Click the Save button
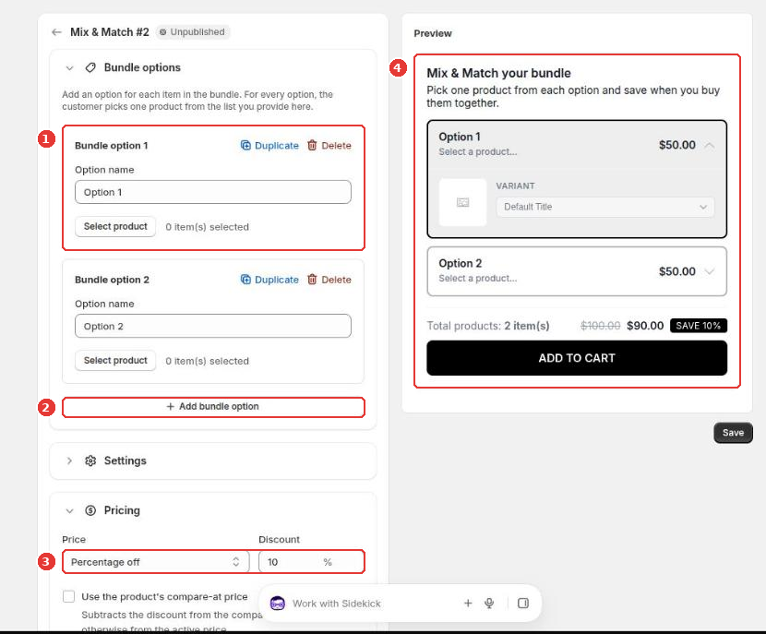The image size is (766, 634). click(x=733, y=433)
